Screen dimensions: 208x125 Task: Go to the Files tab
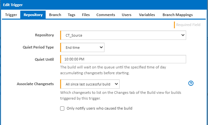pos(86,15)
